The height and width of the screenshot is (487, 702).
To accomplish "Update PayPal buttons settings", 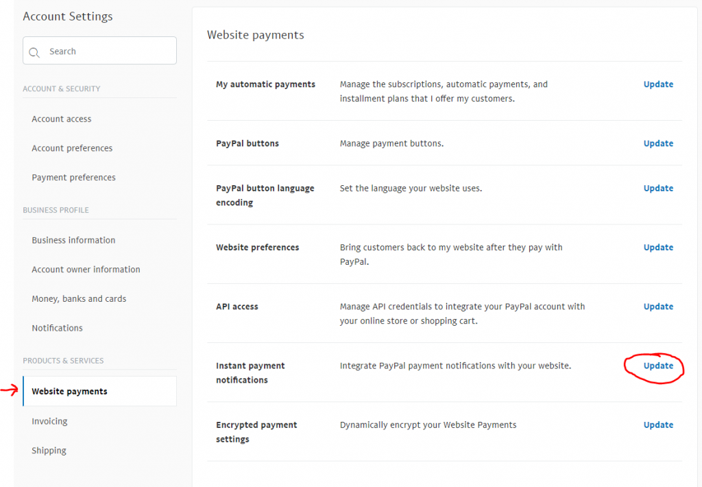I will point(658,143).
